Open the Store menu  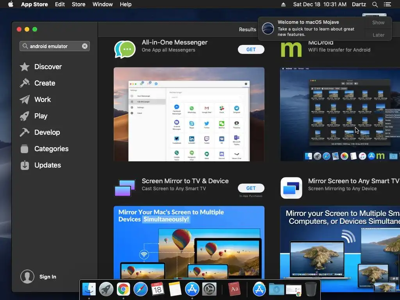point(79,4)
